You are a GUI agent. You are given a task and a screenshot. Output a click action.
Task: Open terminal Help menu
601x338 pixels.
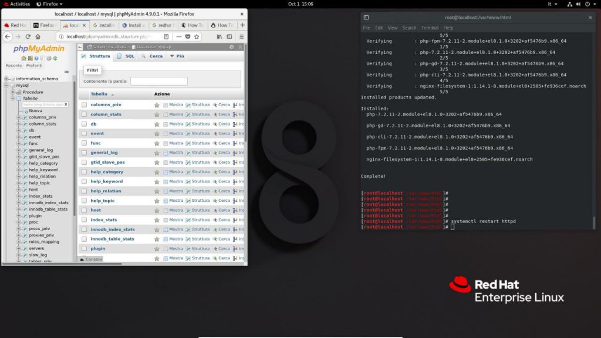pos(448,28)
